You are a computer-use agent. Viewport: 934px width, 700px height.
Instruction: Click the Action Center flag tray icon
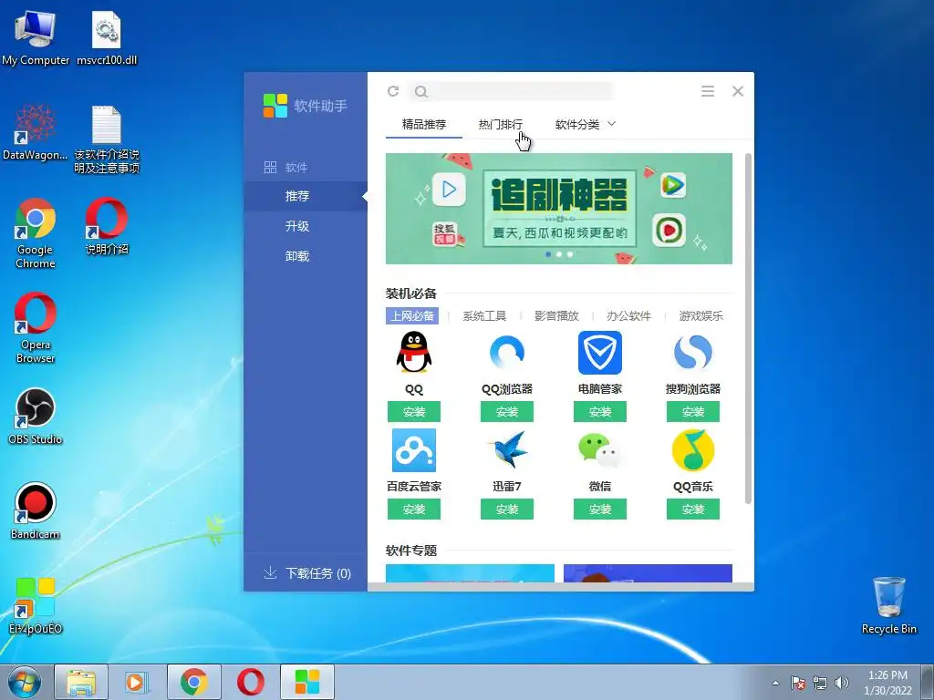(797, 683)
